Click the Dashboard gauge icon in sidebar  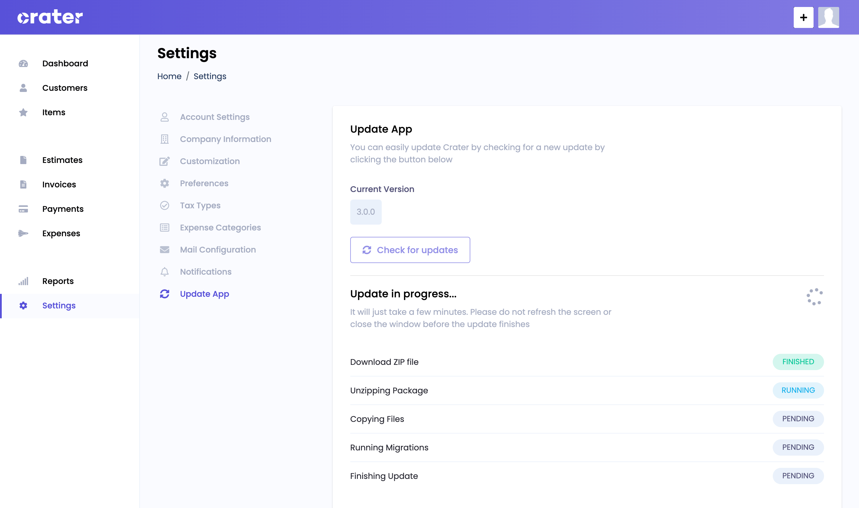pos(23,63)
